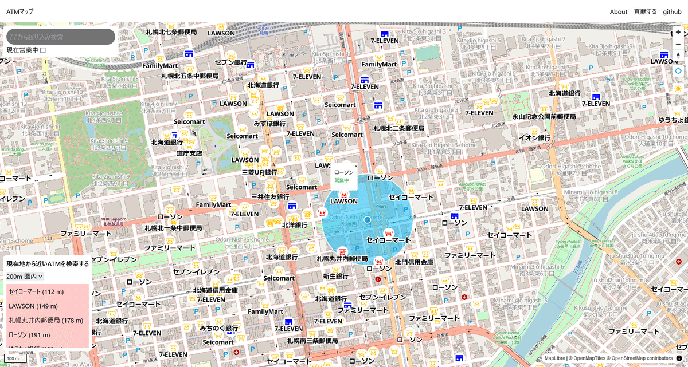Viewport: 688px width, 367px height.
Task: Click the 現在地から近いATMを検索する heading
Action: [48, 264]
